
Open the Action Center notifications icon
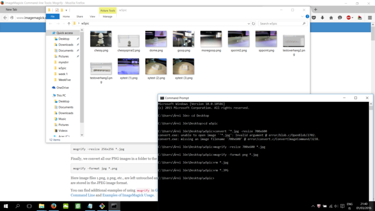click(x=342, y=206)
